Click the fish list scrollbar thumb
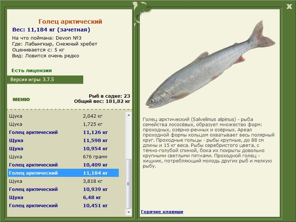Screen dimensions: 296x222 (129, 184)
